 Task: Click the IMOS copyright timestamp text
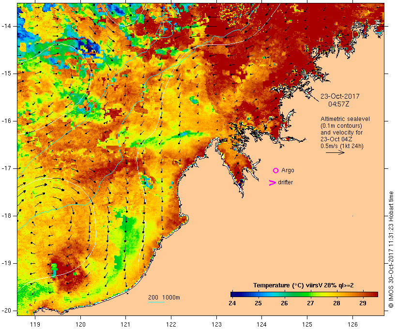click(x=391, y=250)
